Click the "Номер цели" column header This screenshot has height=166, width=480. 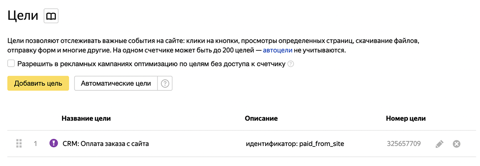(x=406, y=118)
